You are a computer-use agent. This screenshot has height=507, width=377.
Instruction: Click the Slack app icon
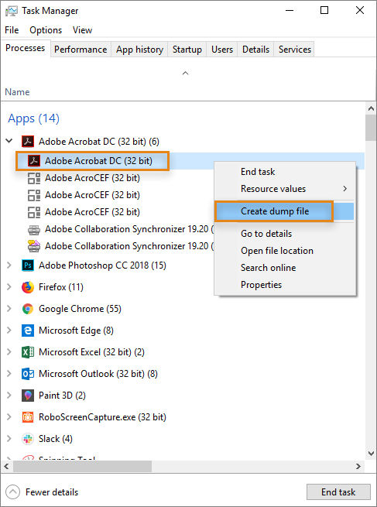(x=28, y=439)
